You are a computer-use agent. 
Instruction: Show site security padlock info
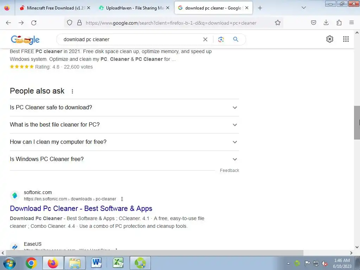pyautogui.click(x=79, y=22)
